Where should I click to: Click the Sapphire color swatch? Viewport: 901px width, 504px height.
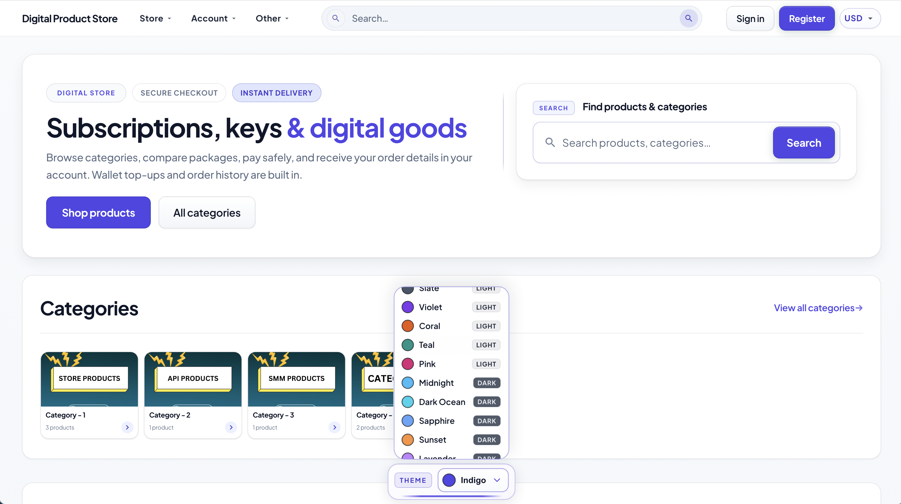[407, 421]
